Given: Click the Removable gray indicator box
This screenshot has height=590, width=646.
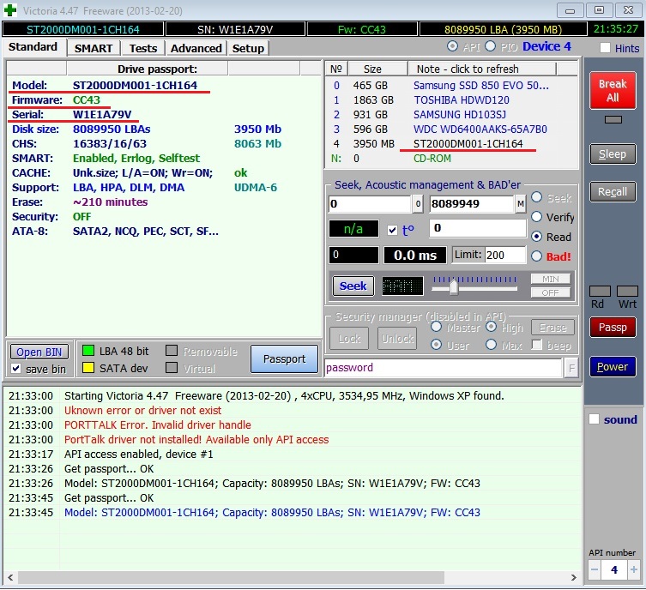Looking at the screenshot, I should point(172,351).
